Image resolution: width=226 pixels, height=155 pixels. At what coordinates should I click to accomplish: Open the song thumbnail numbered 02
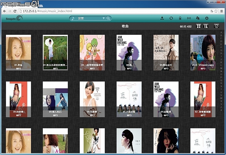tap(203, 99)
